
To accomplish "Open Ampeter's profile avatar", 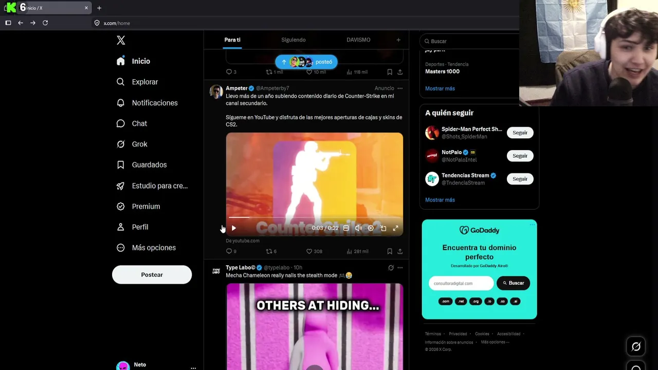I will (216, 92).
